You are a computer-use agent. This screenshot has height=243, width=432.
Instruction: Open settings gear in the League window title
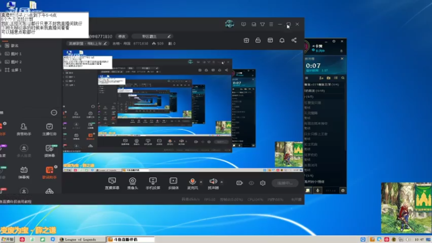tap(334, 42)
